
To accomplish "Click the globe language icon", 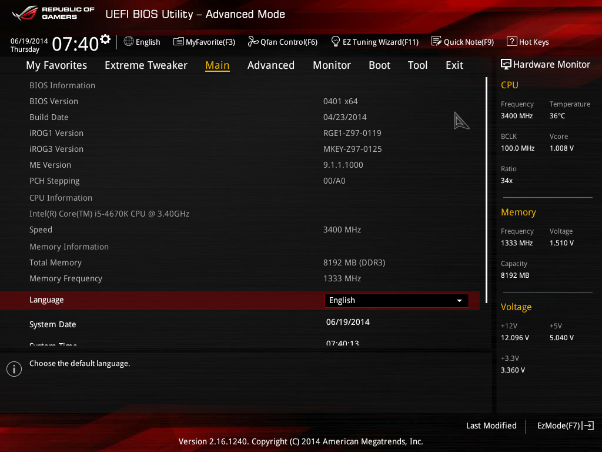I will coord(129,41).
